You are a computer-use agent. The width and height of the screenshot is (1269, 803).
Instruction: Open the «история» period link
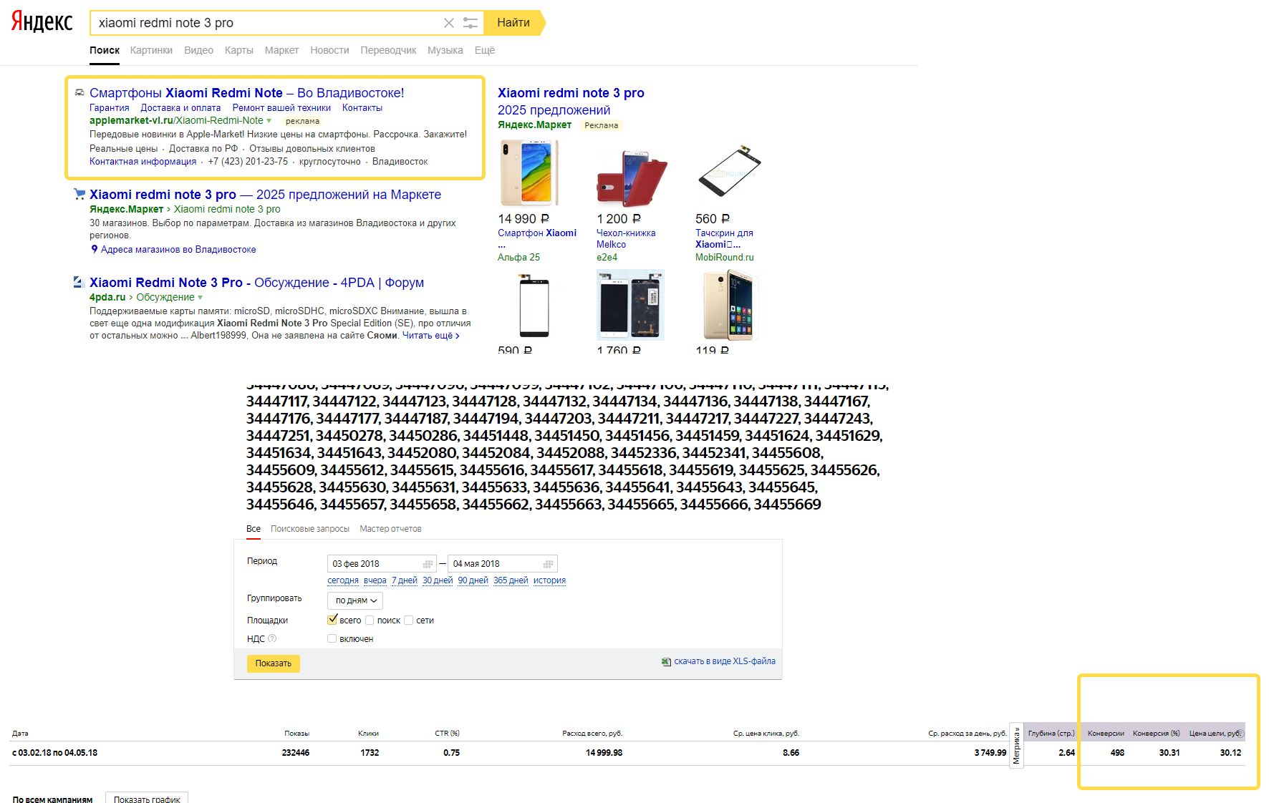[x=549, y=580]
